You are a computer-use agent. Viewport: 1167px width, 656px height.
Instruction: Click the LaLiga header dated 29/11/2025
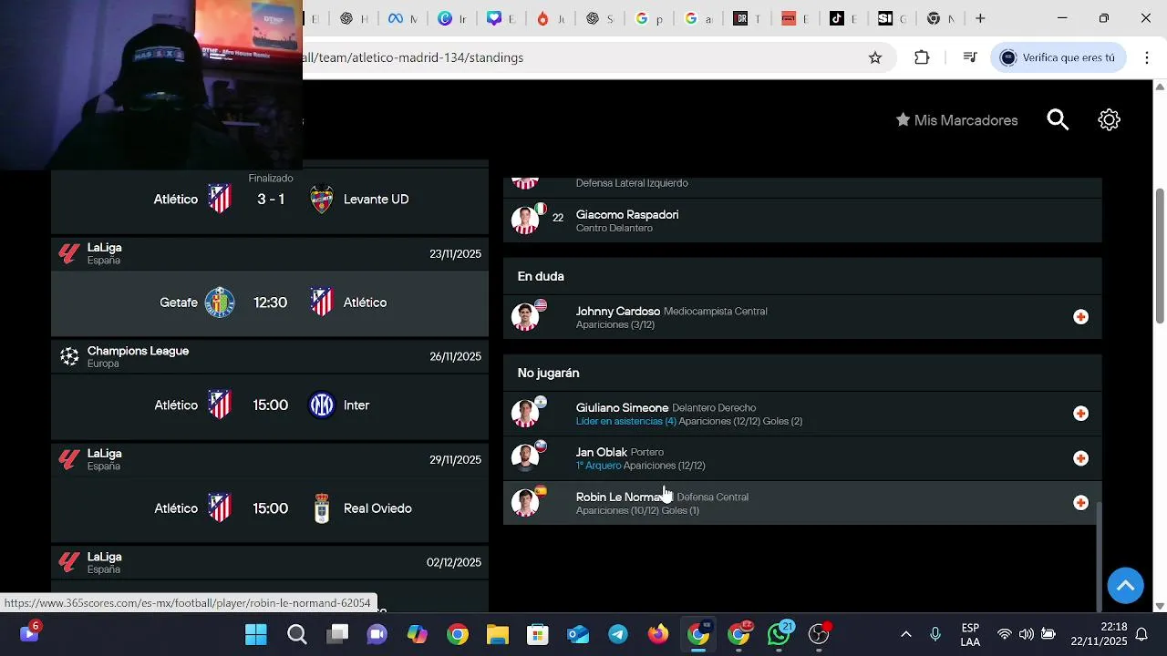point(270,459)
